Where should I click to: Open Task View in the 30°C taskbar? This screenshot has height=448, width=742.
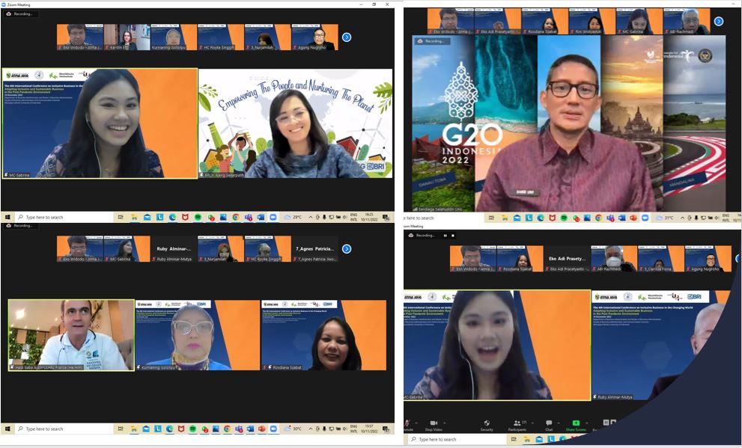(121, 429)
